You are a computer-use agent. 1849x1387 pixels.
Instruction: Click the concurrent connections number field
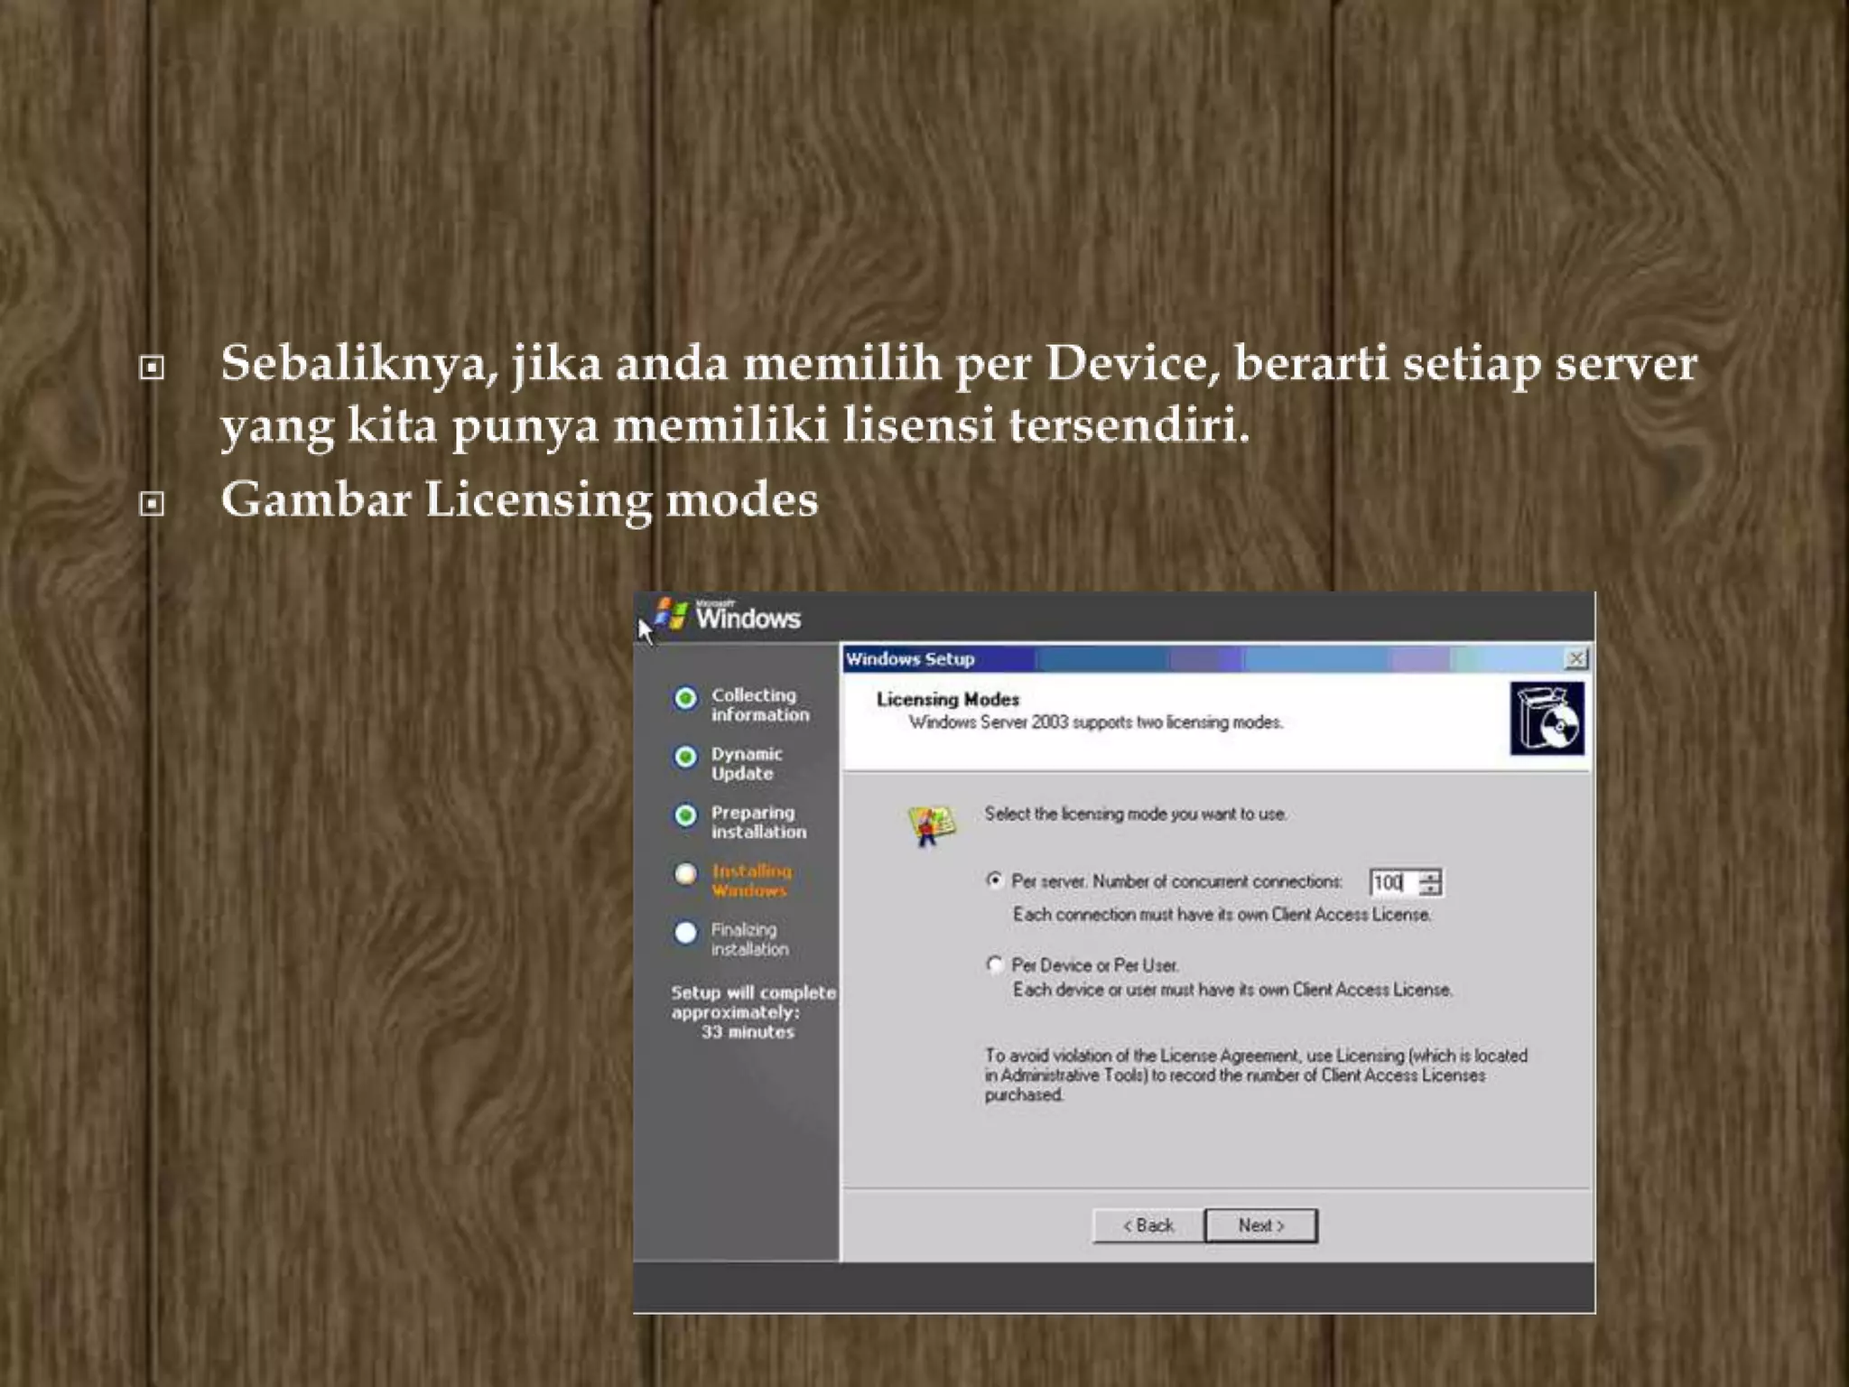click(x=1392, y=882)
